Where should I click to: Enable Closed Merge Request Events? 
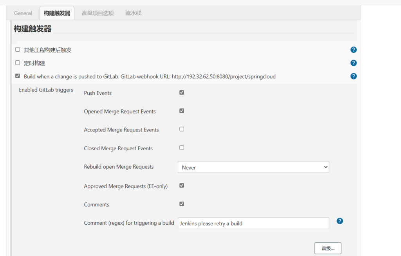point(182,148)
